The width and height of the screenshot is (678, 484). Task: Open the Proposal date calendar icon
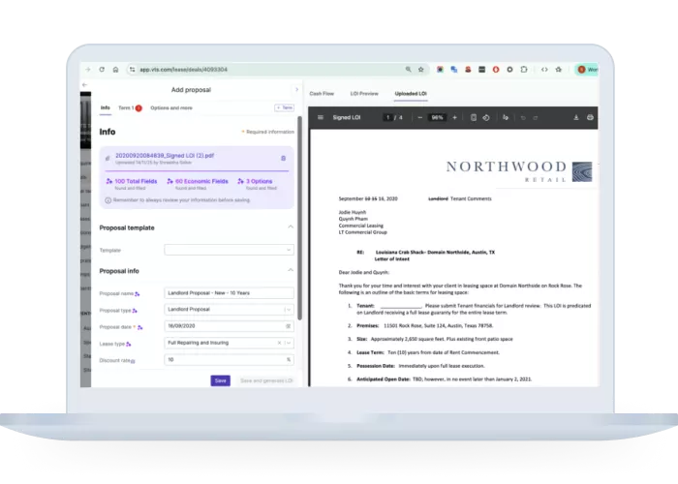[288, 326]
